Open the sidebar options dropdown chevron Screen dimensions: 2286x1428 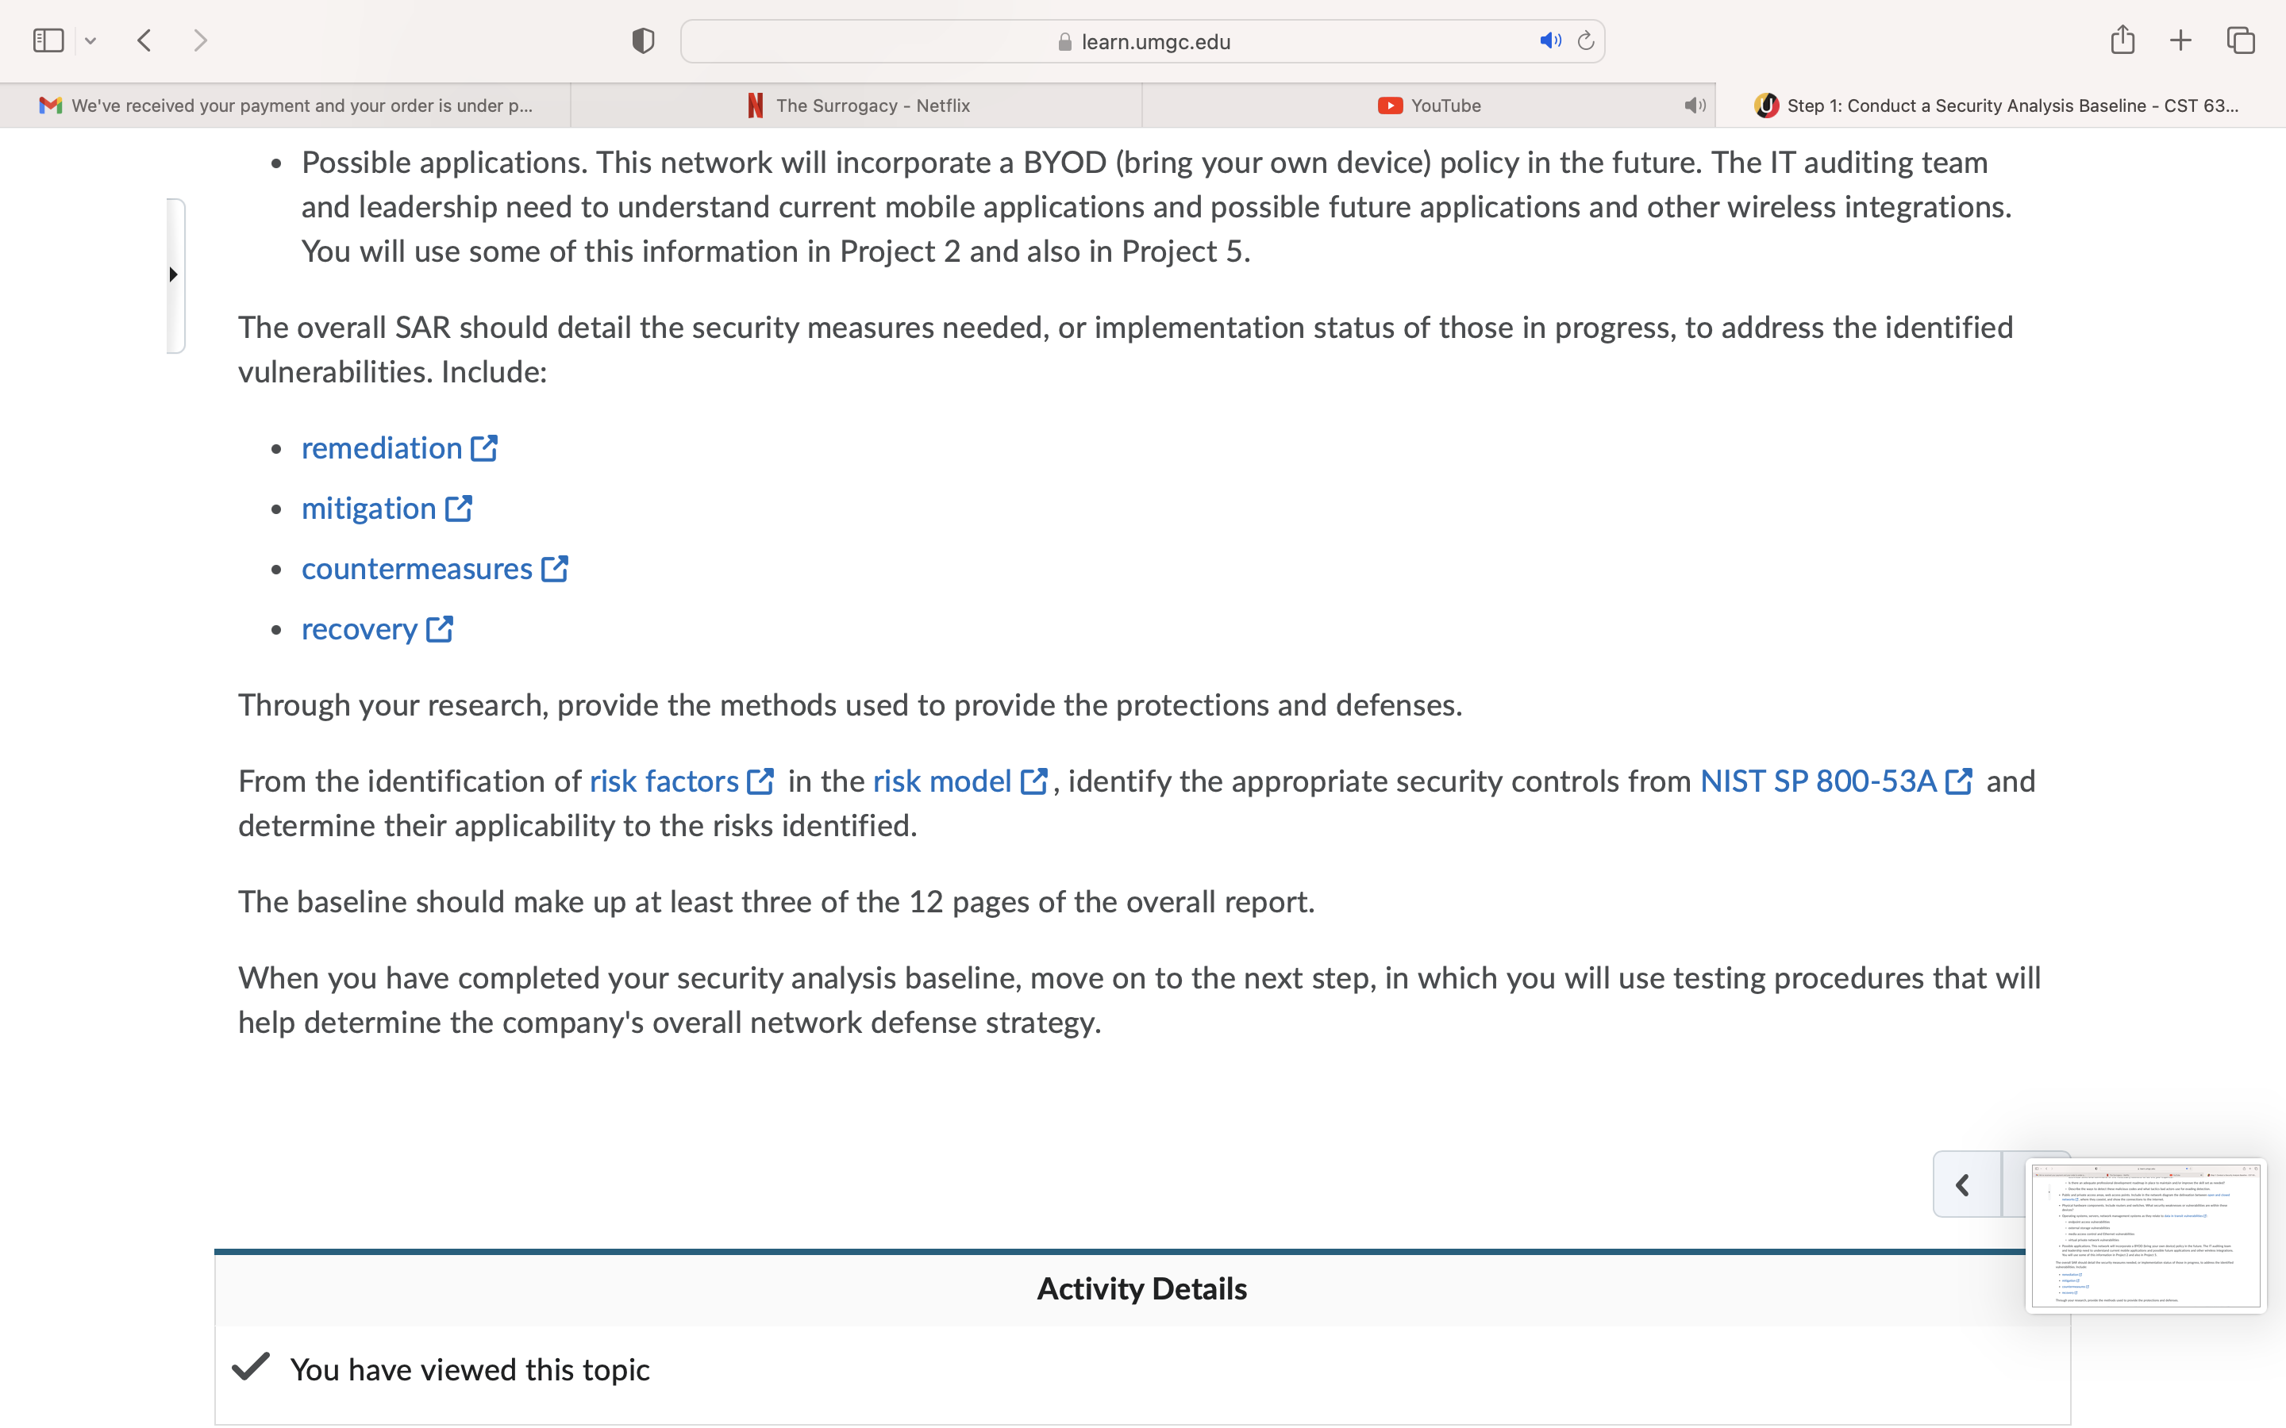[90, 40]
